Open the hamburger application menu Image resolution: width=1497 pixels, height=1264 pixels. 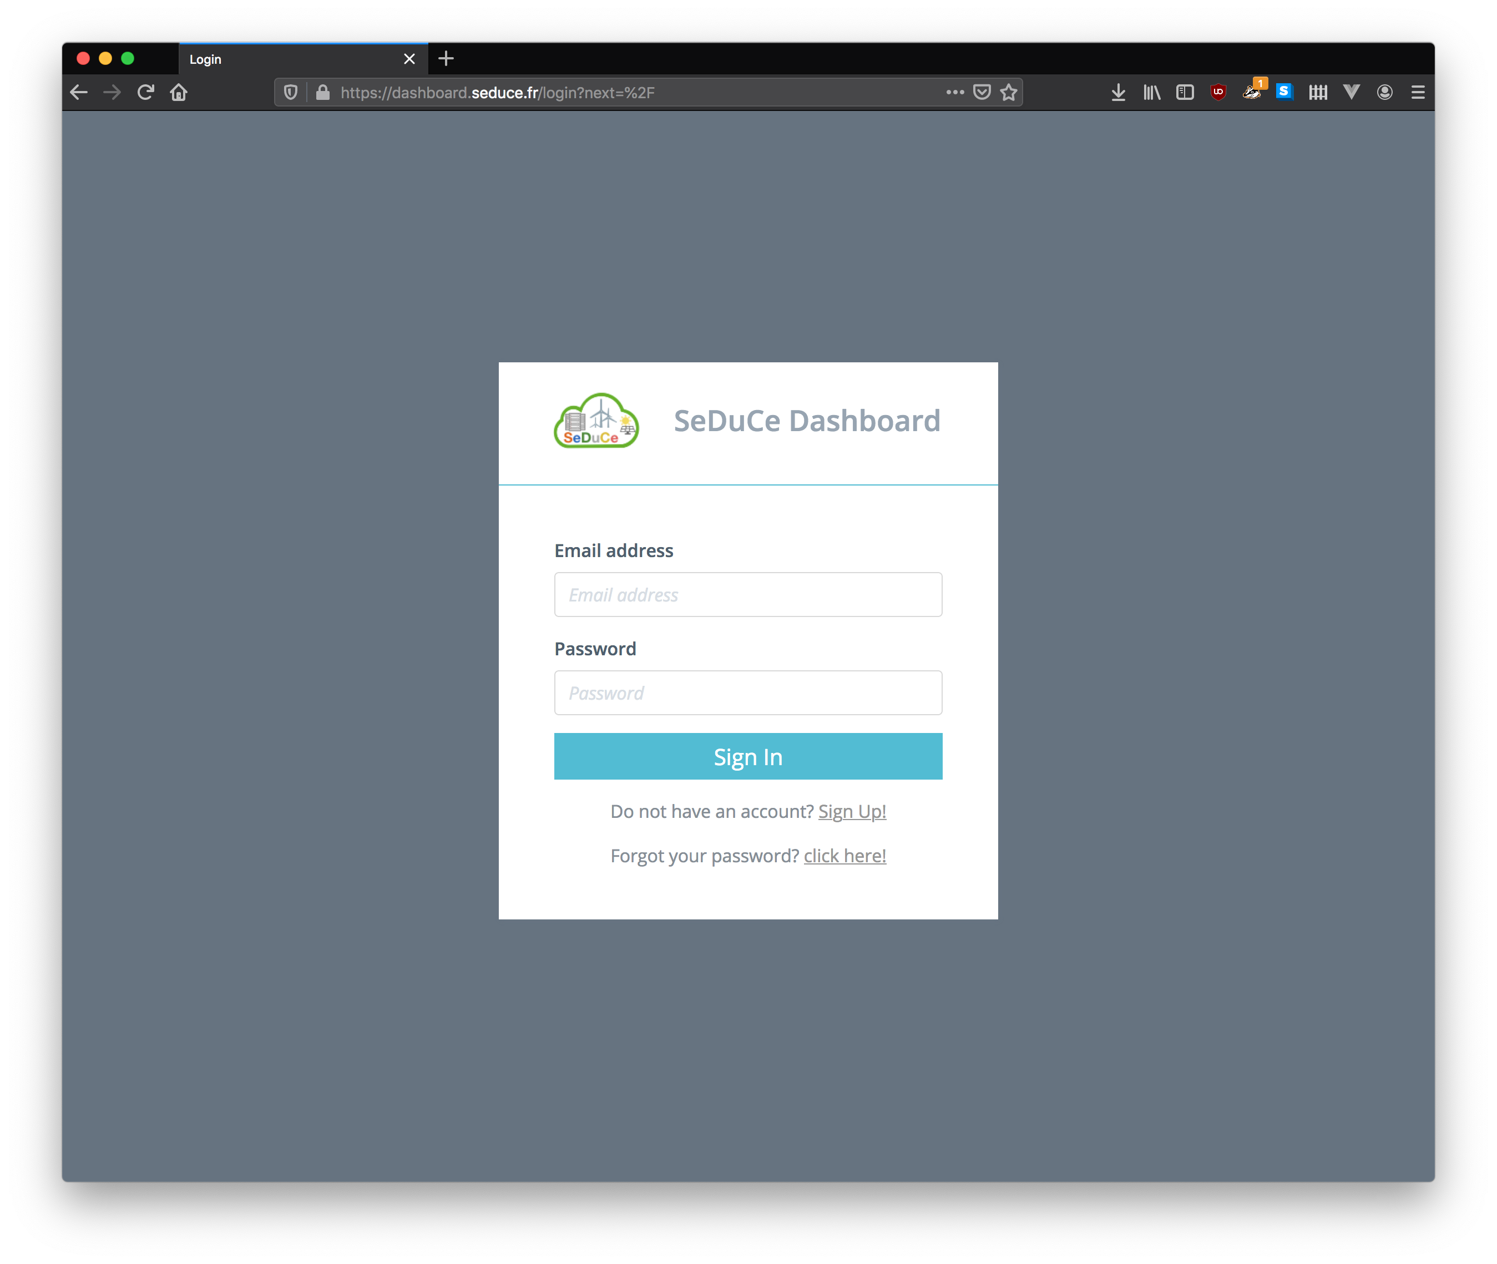(x=1418, y=93)
